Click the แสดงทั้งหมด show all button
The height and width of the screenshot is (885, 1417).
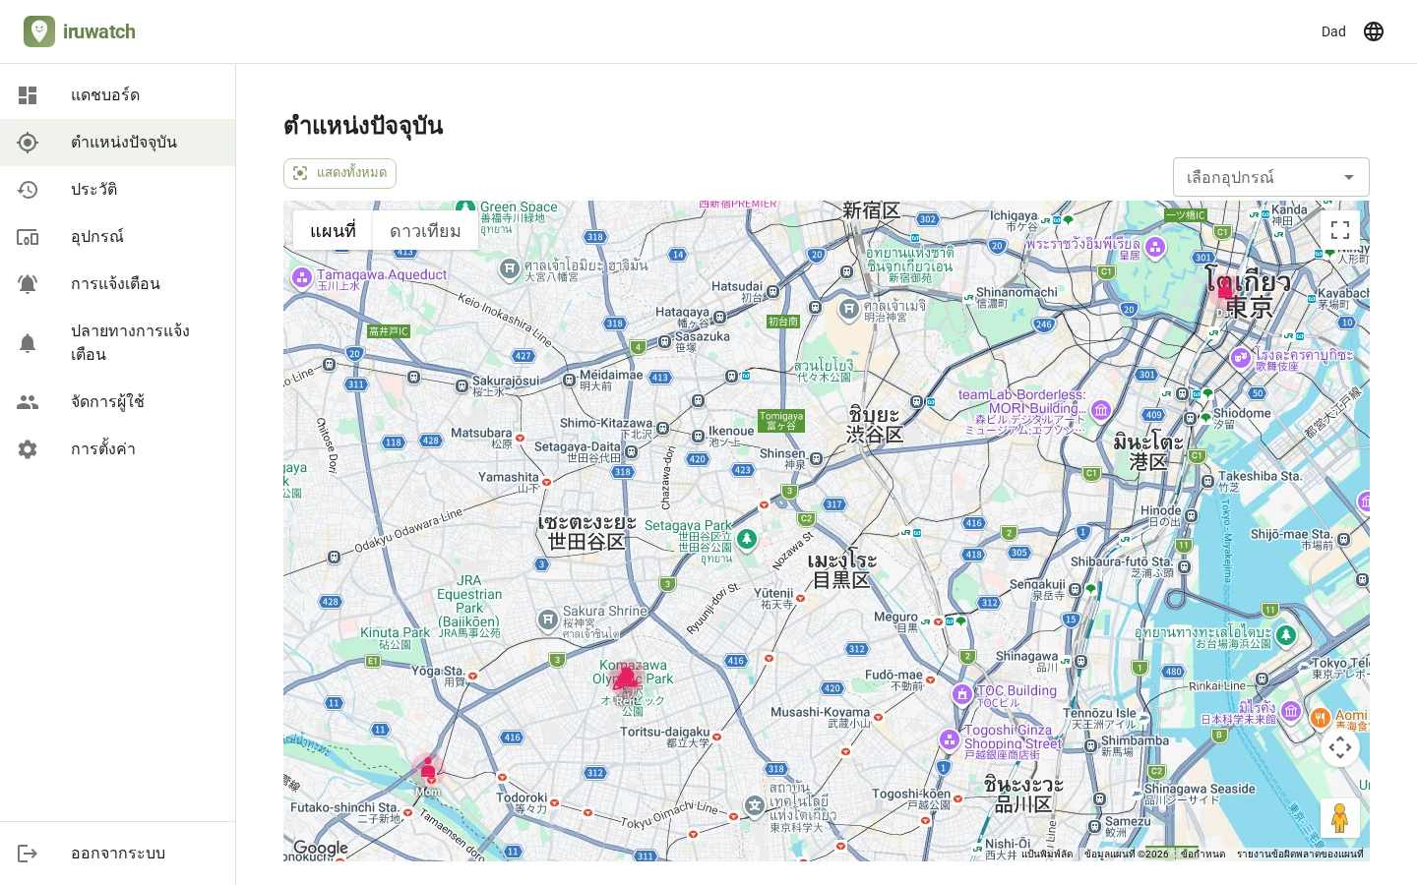coord(339,173)
